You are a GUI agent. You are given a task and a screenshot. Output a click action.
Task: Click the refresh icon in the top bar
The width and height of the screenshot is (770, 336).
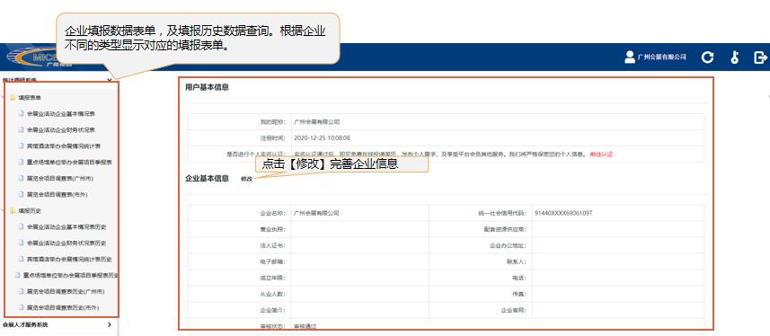(707, 57)
